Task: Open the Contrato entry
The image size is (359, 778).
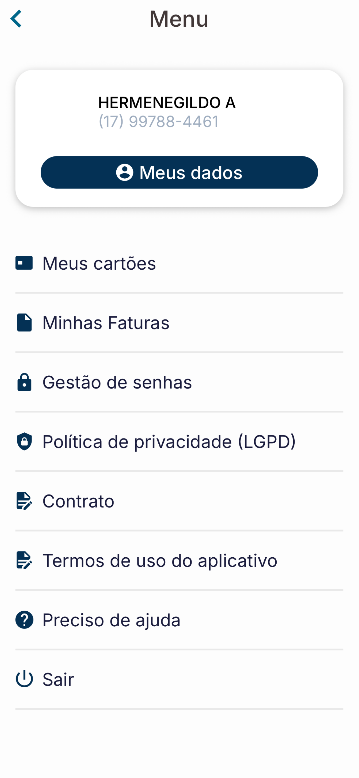Action: [179, 501]
